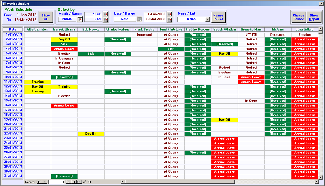This screenshot has width=325, height=186.
Task: Click the End month input field
Action: tap(93, 19)
